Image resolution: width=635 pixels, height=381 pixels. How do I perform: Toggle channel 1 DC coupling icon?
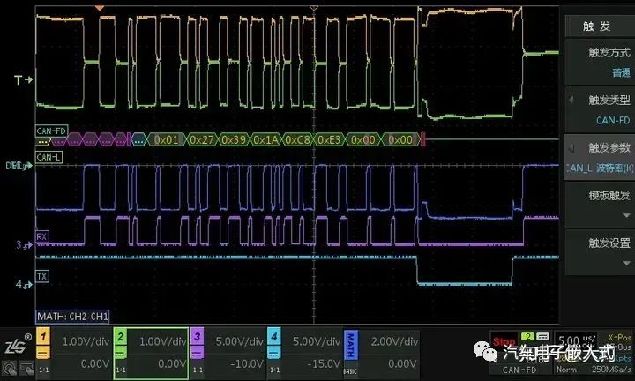(x=43, y=353)
